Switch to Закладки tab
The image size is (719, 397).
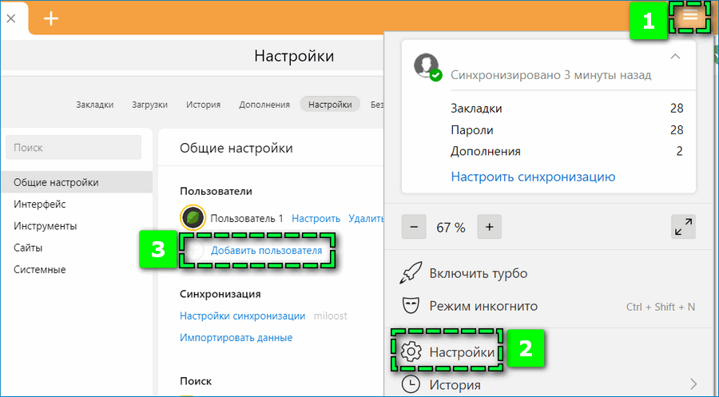click(95, 105)
